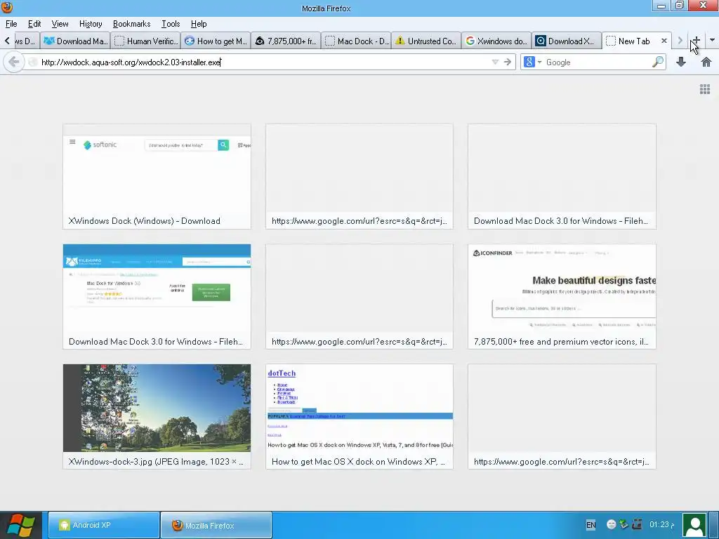
Task: Go to the Home page icon
Action: pyautogui.click(x=706, y=62)
